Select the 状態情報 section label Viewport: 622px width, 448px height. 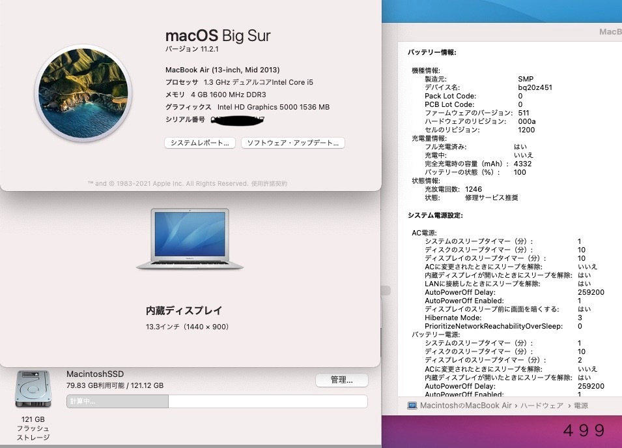pyautogui.click(x=426, y=181)
